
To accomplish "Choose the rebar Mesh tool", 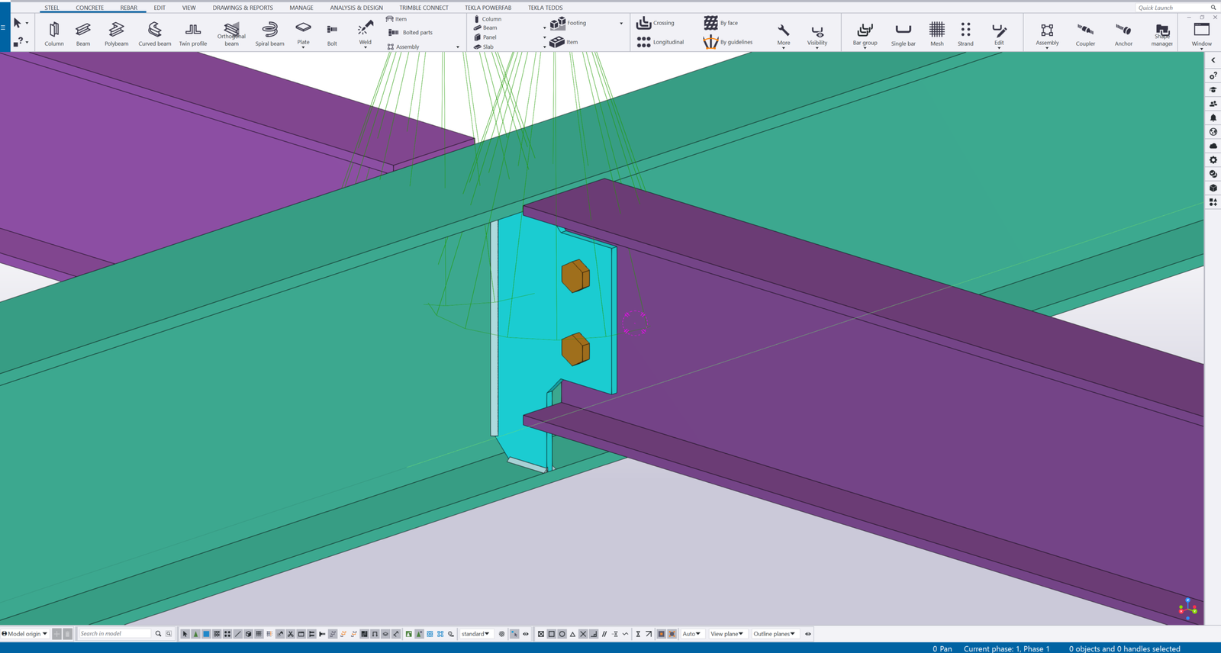I will (937, 34).
